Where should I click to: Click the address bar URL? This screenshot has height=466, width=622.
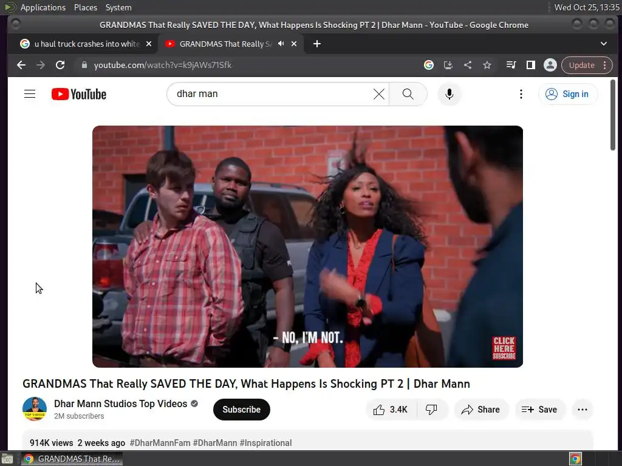pyautogui.click(x=163, y=65)
